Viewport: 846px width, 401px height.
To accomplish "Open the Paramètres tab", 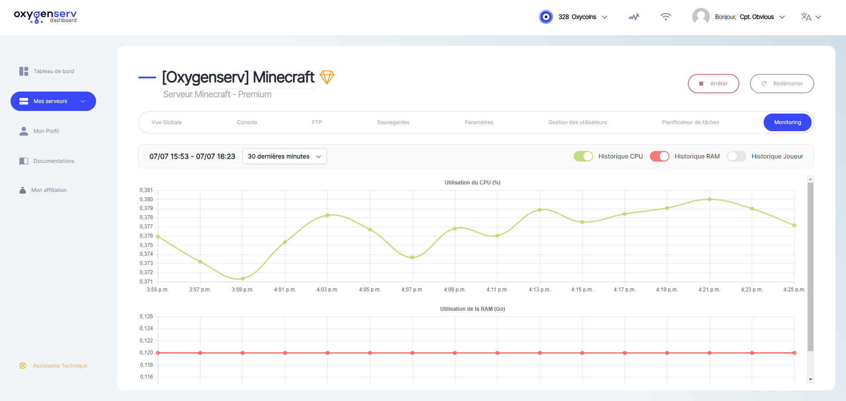I will (479, 122).
